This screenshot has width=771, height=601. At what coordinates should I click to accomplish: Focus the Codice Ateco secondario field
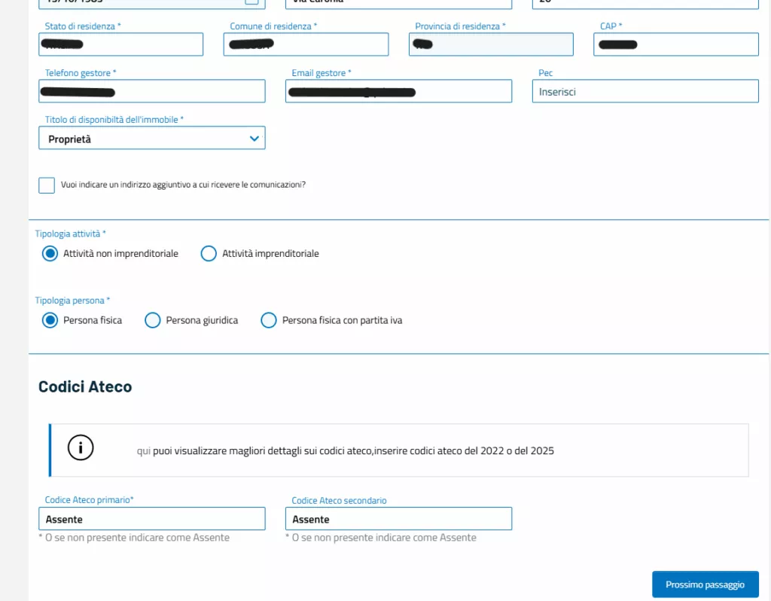tap(398, 519)
